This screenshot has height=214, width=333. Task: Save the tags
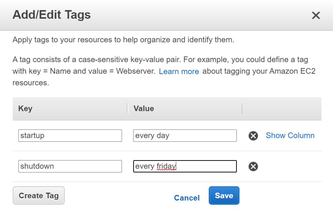pyautogui.click(x=224, y=196)
